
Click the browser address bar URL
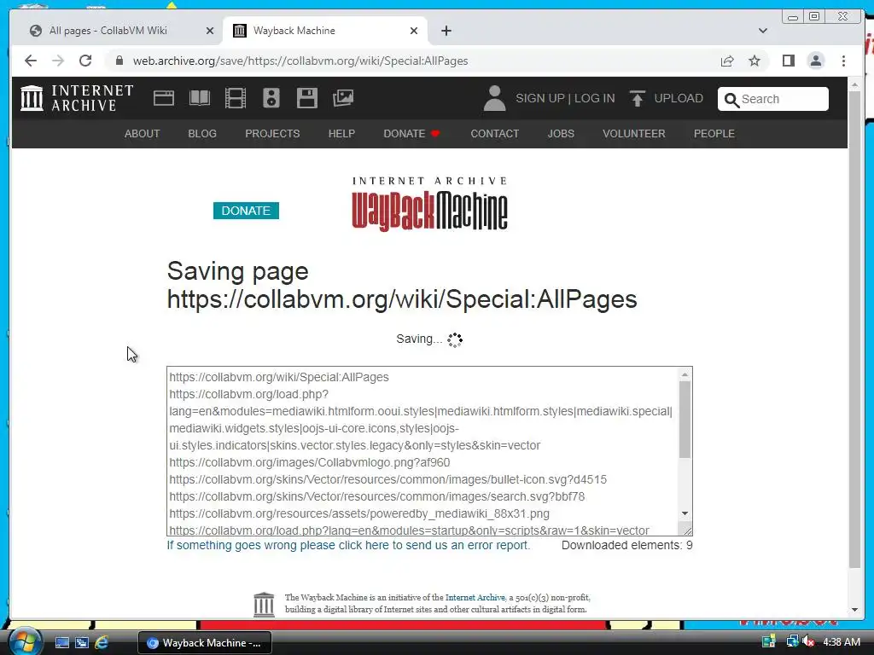pyautogui.click(x=300, y=61)
